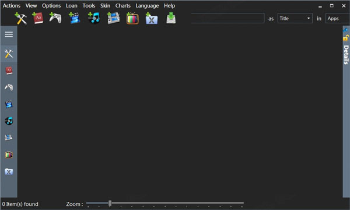Viewport: 350px width, 210px height.
Task: Expand the Details side panel tab
Action: click(346, 55)
